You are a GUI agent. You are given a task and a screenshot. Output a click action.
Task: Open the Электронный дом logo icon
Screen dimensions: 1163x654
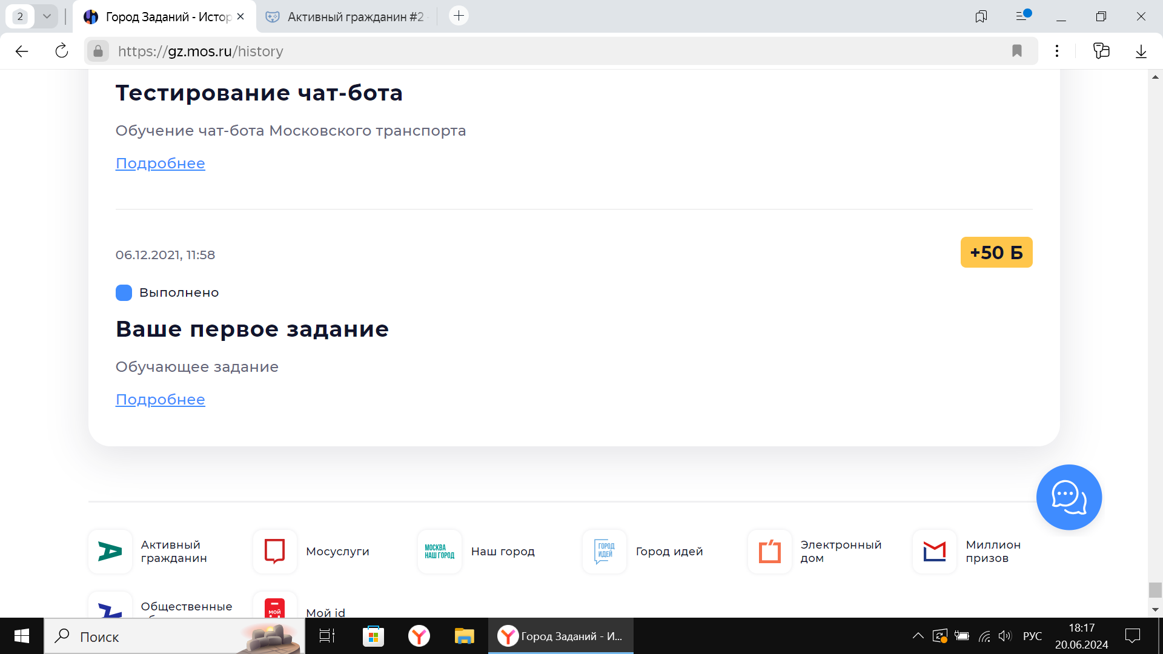coord(770,552)
